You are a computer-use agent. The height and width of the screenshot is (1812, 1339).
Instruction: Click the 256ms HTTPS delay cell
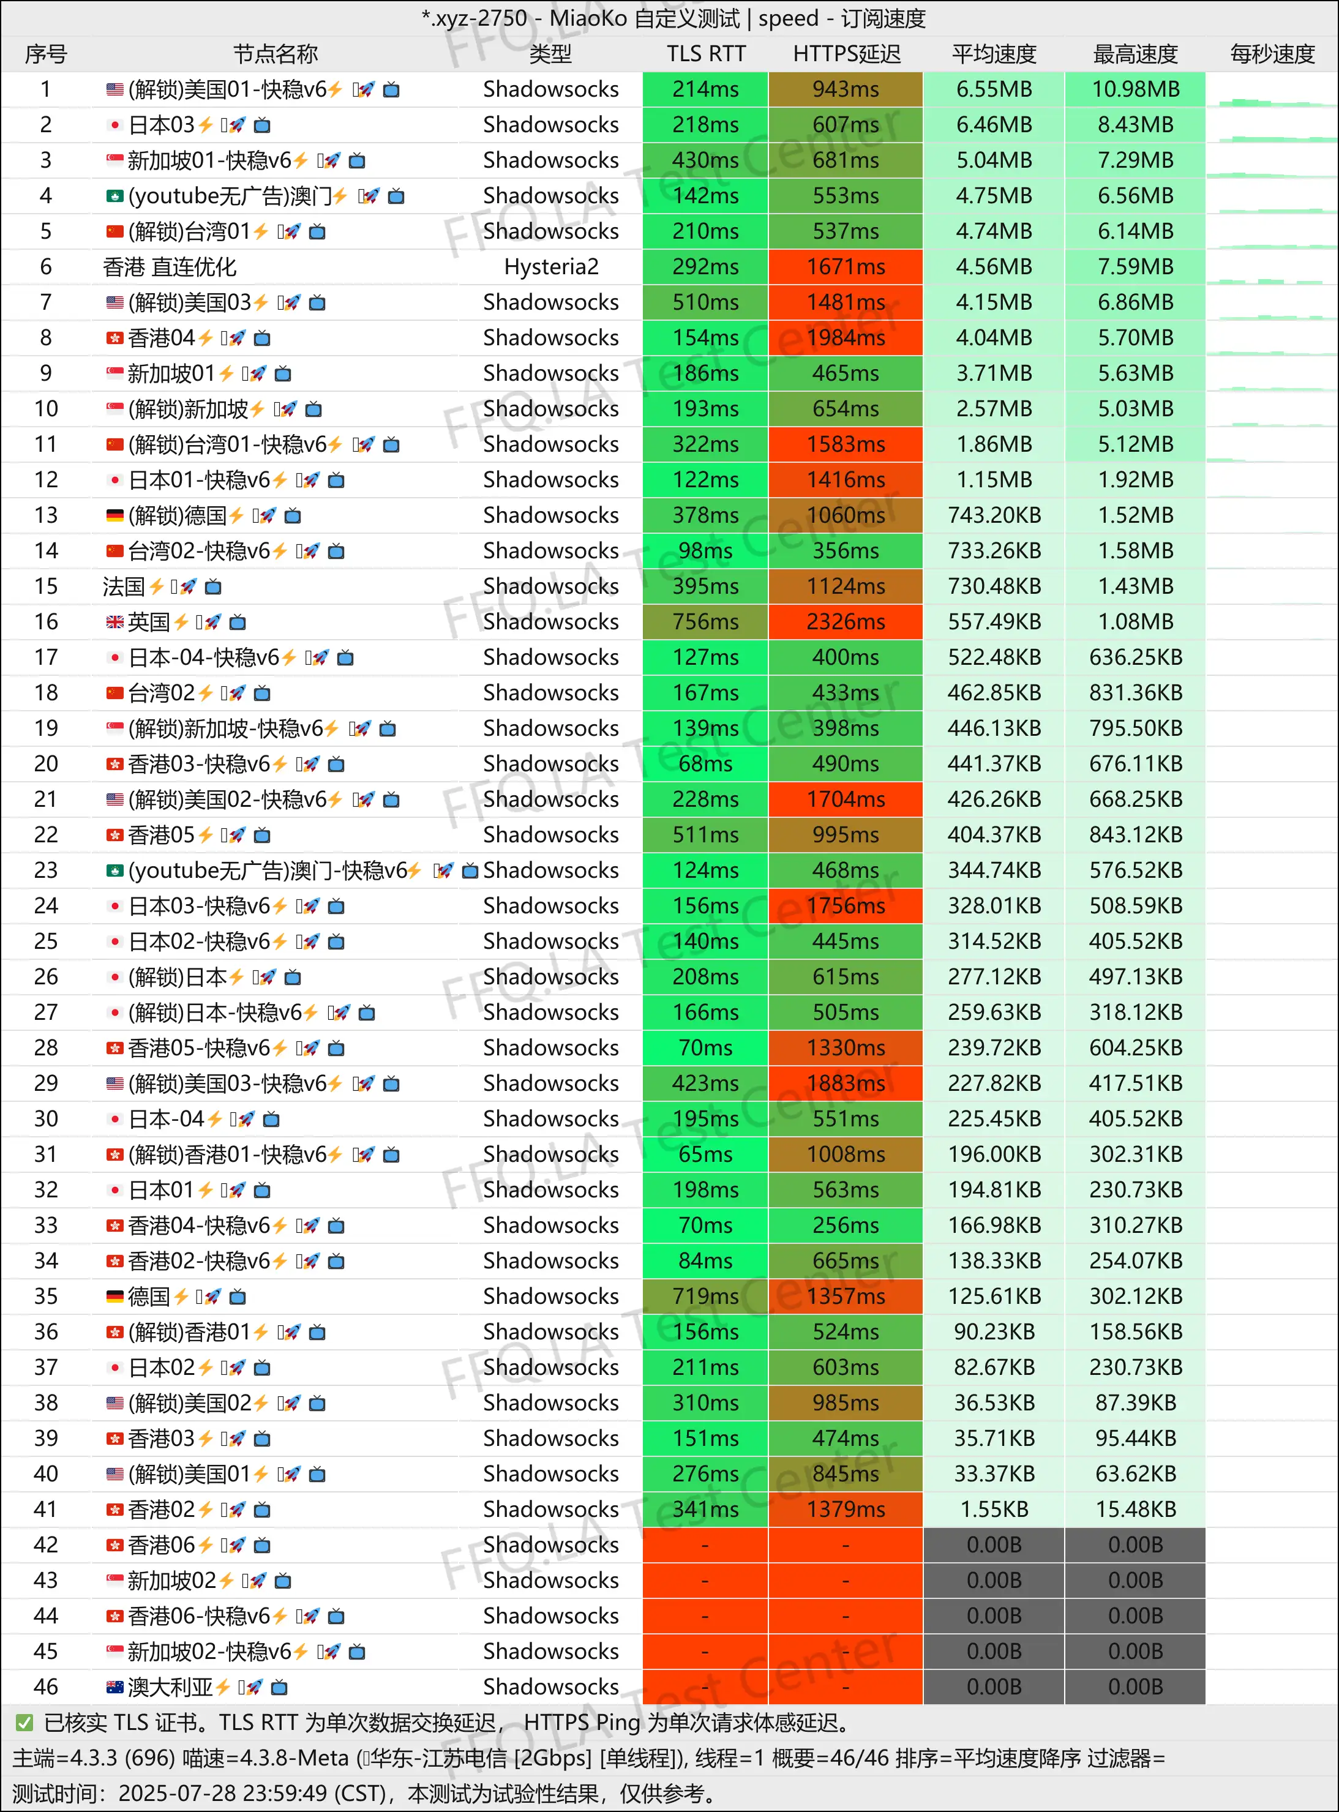point(846,1226)
